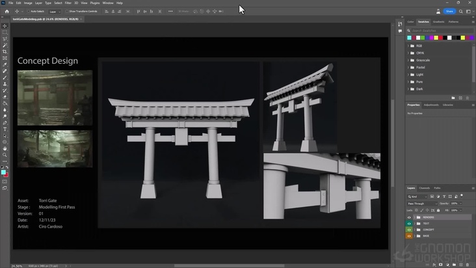
Task: Hide the TEXT layer group
Action: [x=409, y=223]
